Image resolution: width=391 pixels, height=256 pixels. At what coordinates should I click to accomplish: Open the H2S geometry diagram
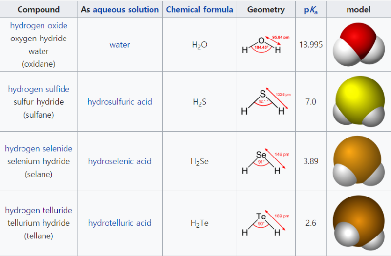pos(266,101)
